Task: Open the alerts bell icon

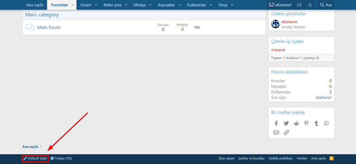Action: (x=310, y=5)
